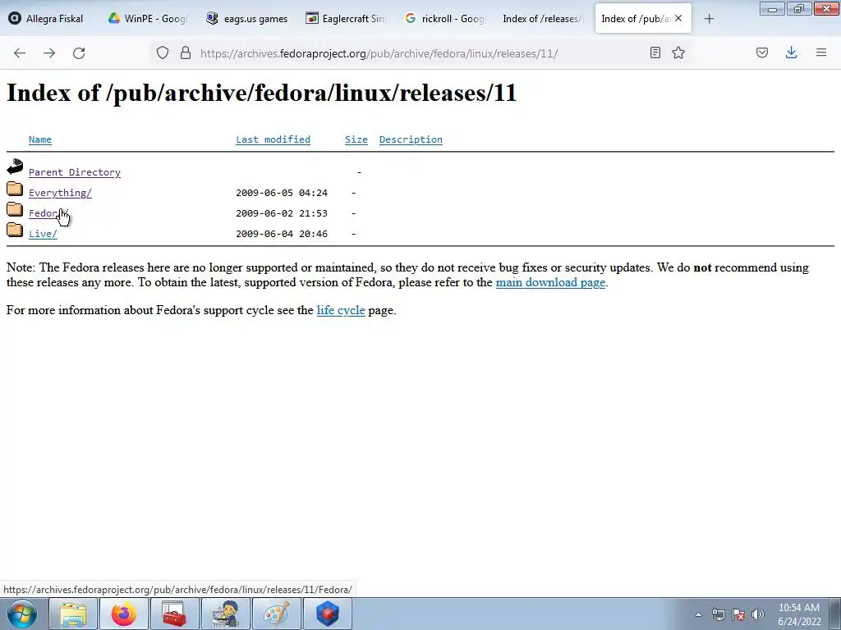The width and height of the screenshot is (841, 630).
Task: Open the life cycle page link
Action: point(341,310)
